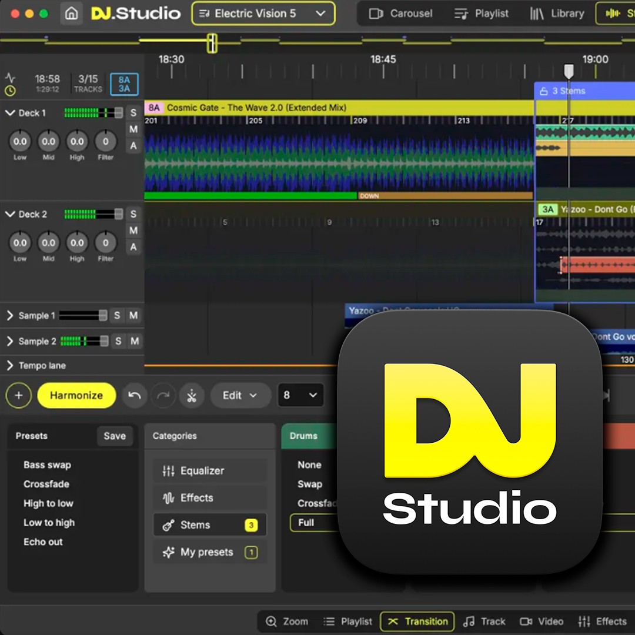
Task: Click the round plus add button
Action: click(x=19, y=396)
